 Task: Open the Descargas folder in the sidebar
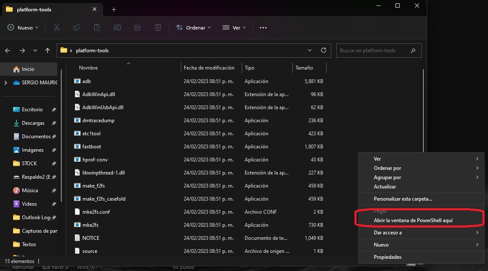33,123
